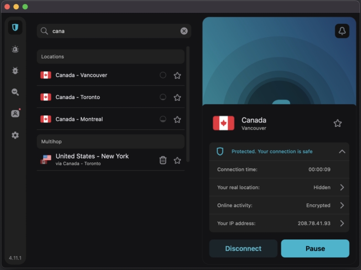
Task: Toggle favorite star for Canada - Toronto
Action: point(177,97)
